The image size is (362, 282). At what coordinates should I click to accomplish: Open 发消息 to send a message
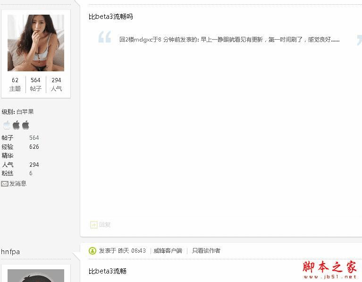(x=18, y=184)
